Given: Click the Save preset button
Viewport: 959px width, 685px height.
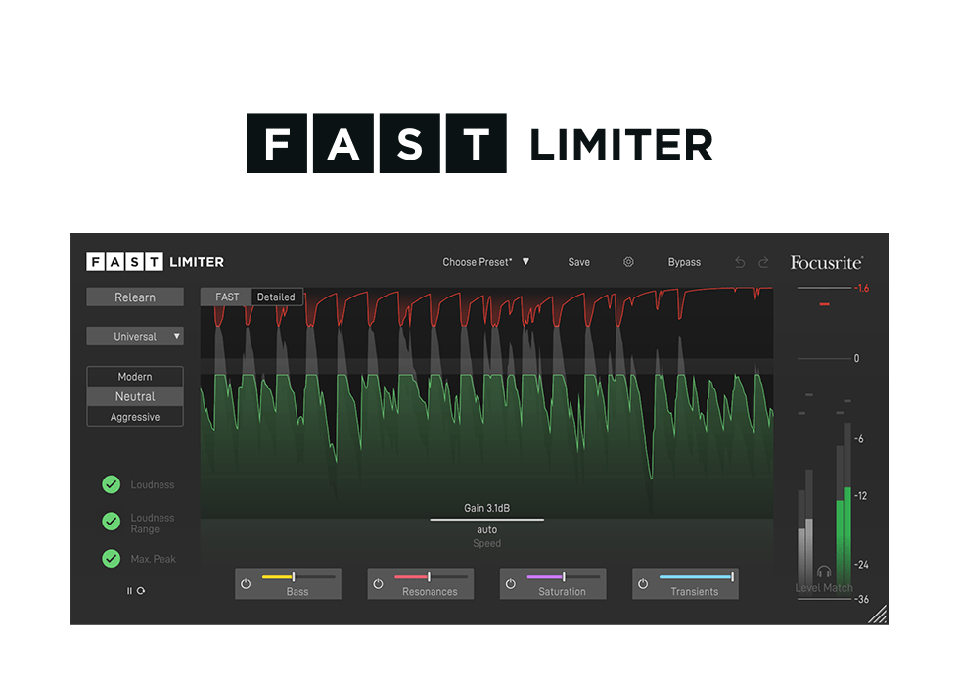Looking at the screenshot, I should tap(578, 262).
